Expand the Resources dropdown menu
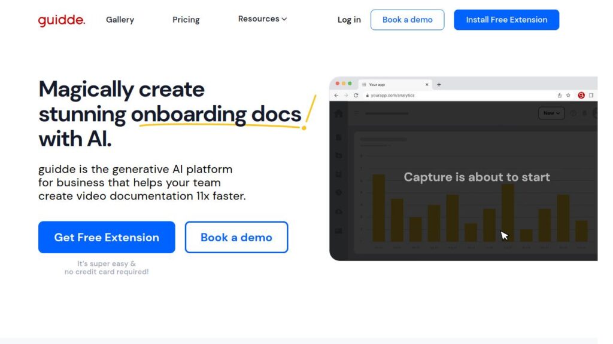This screenshot has width=613, height=344. pyautogui.click(x=262, y=19)
